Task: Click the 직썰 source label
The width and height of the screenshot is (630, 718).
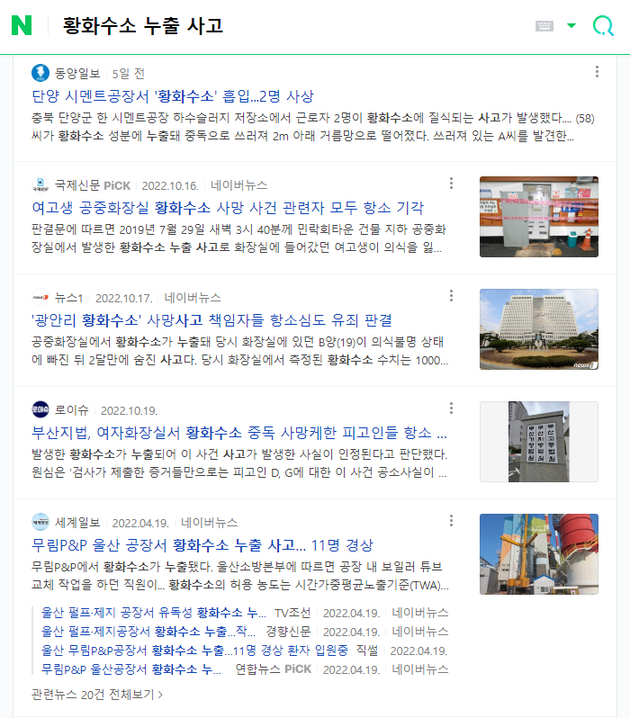Action: 367,651
